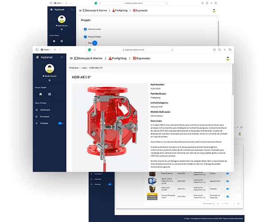
Task: Open the user avatar menu at the front window's top right
Action: [x=228, y=58]
